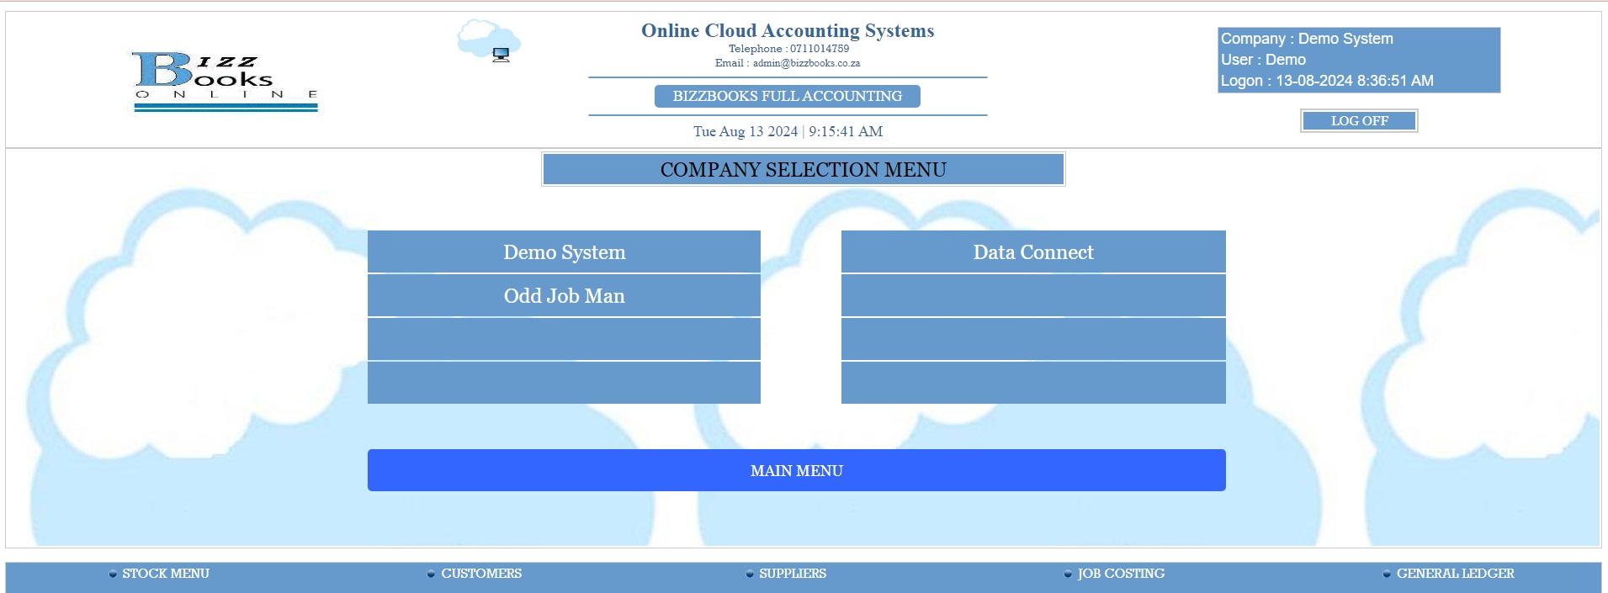Click the BizzBooks Online logo

[x=226, y=81]
